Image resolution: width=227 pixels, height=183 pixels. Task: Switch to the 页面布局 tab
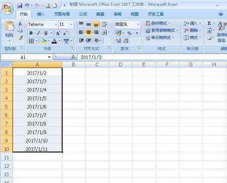coord(62,14)
